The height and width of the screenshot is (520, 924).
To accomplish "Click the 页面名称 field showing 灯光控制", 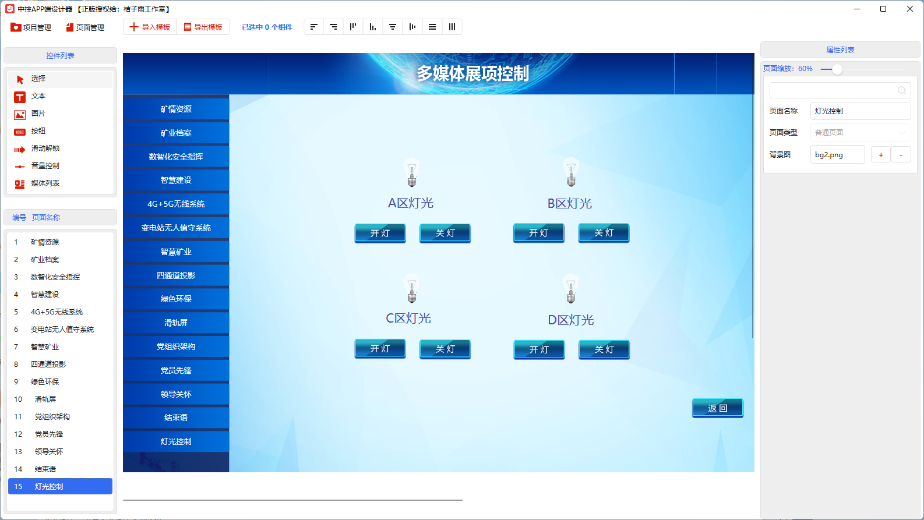I will (860, 111).
